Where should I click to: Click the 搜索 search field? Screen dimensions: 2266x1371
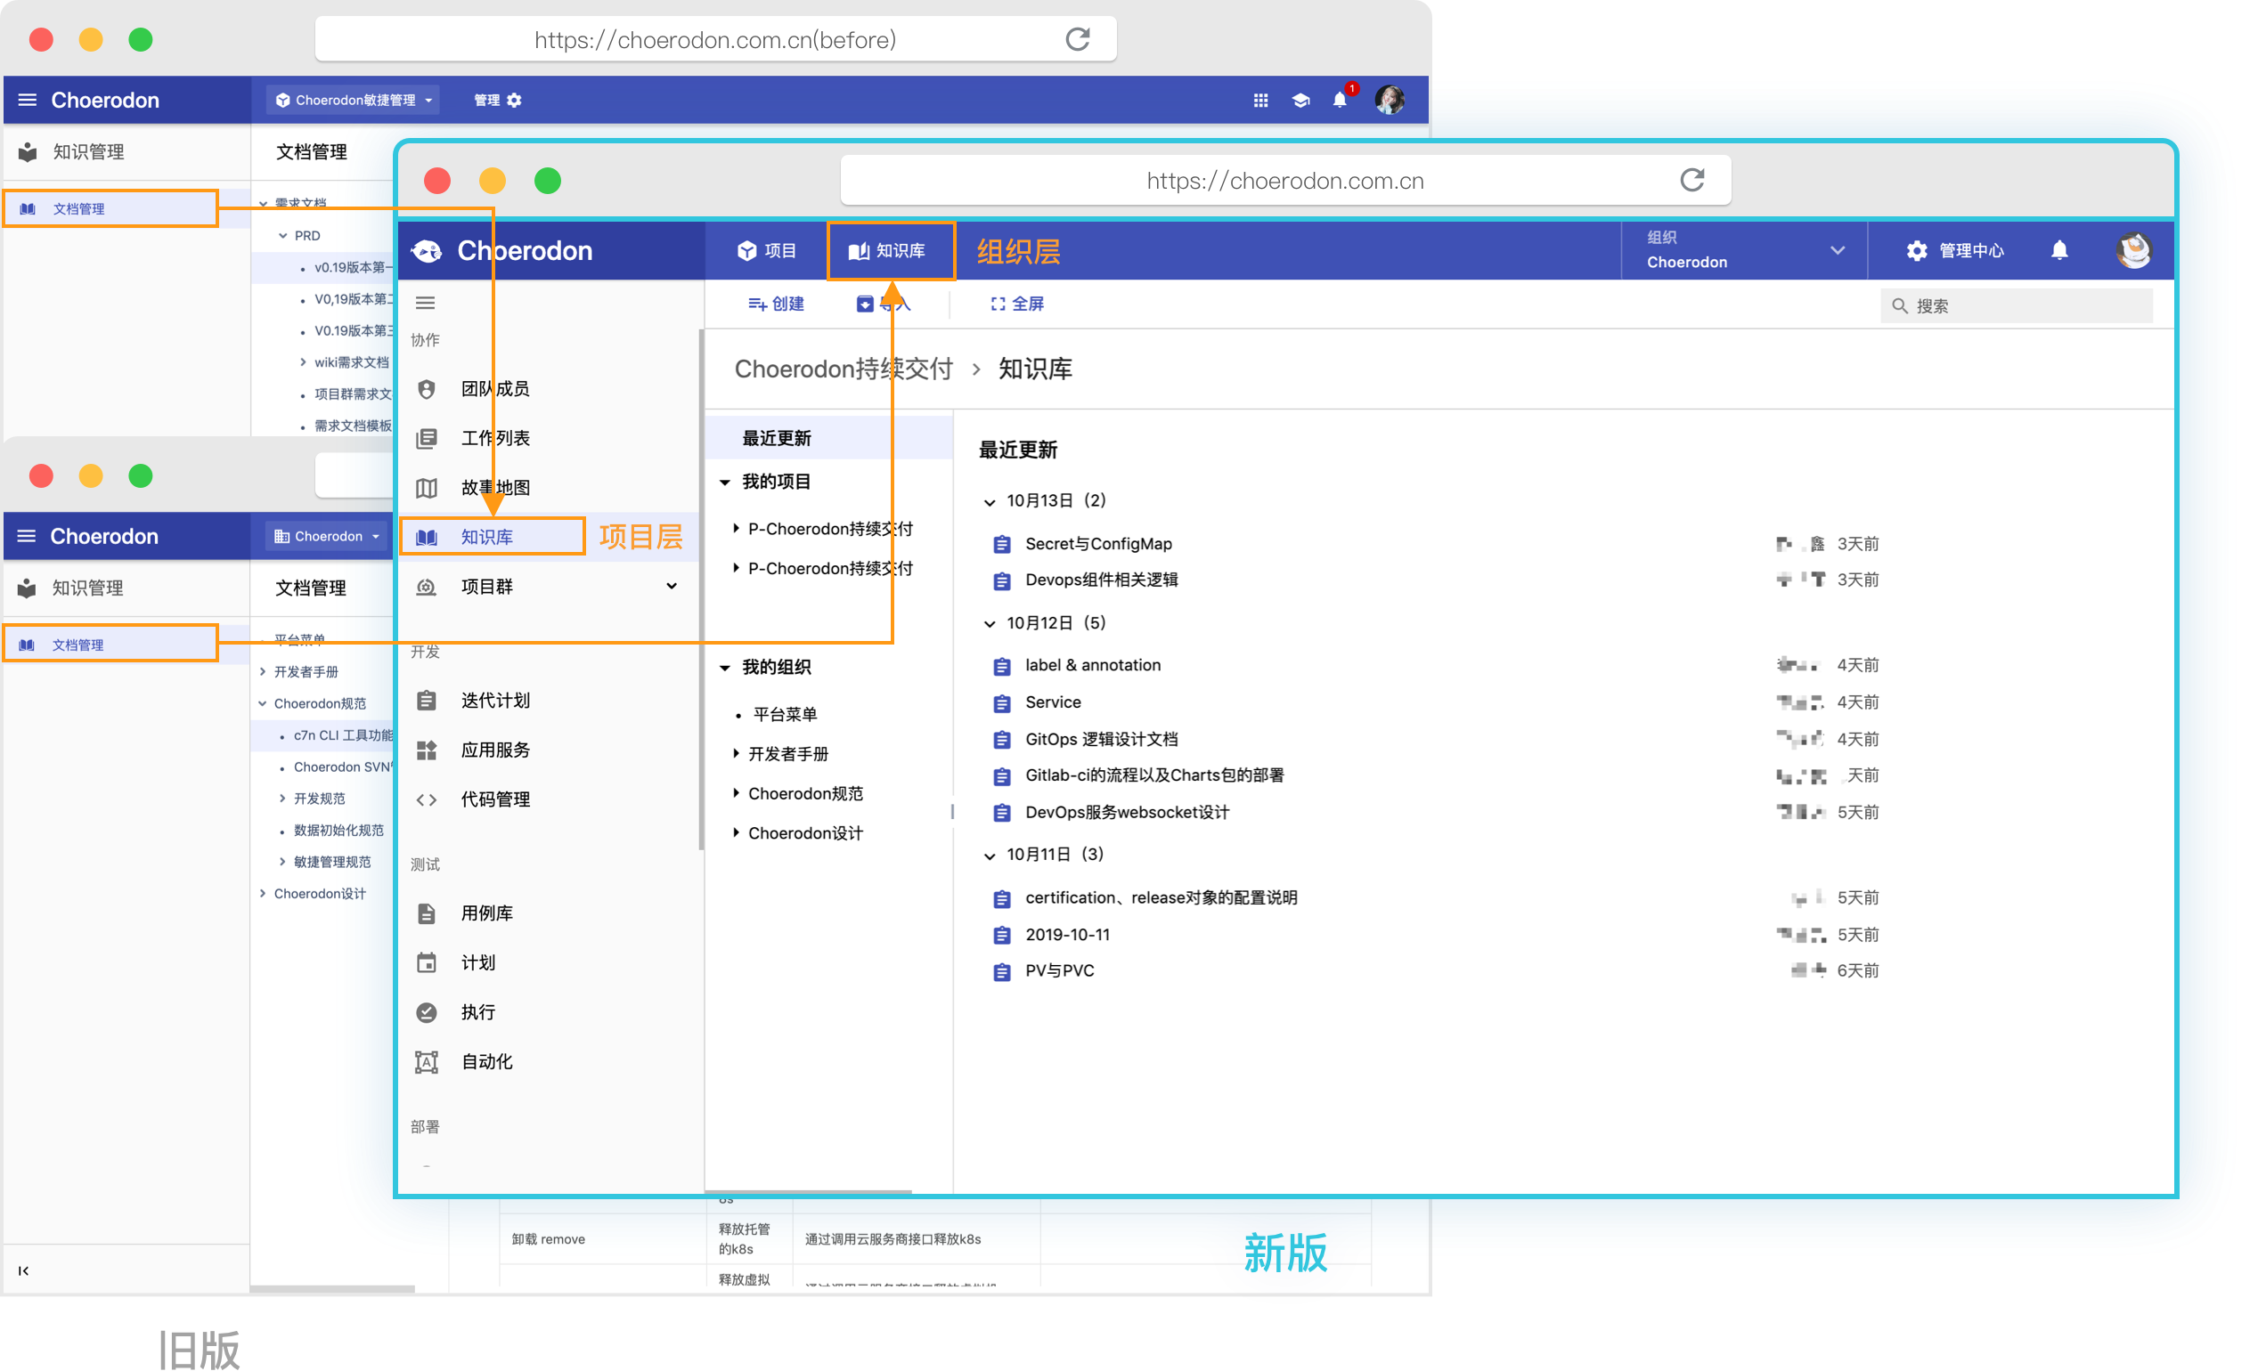tap(2016, 305)
